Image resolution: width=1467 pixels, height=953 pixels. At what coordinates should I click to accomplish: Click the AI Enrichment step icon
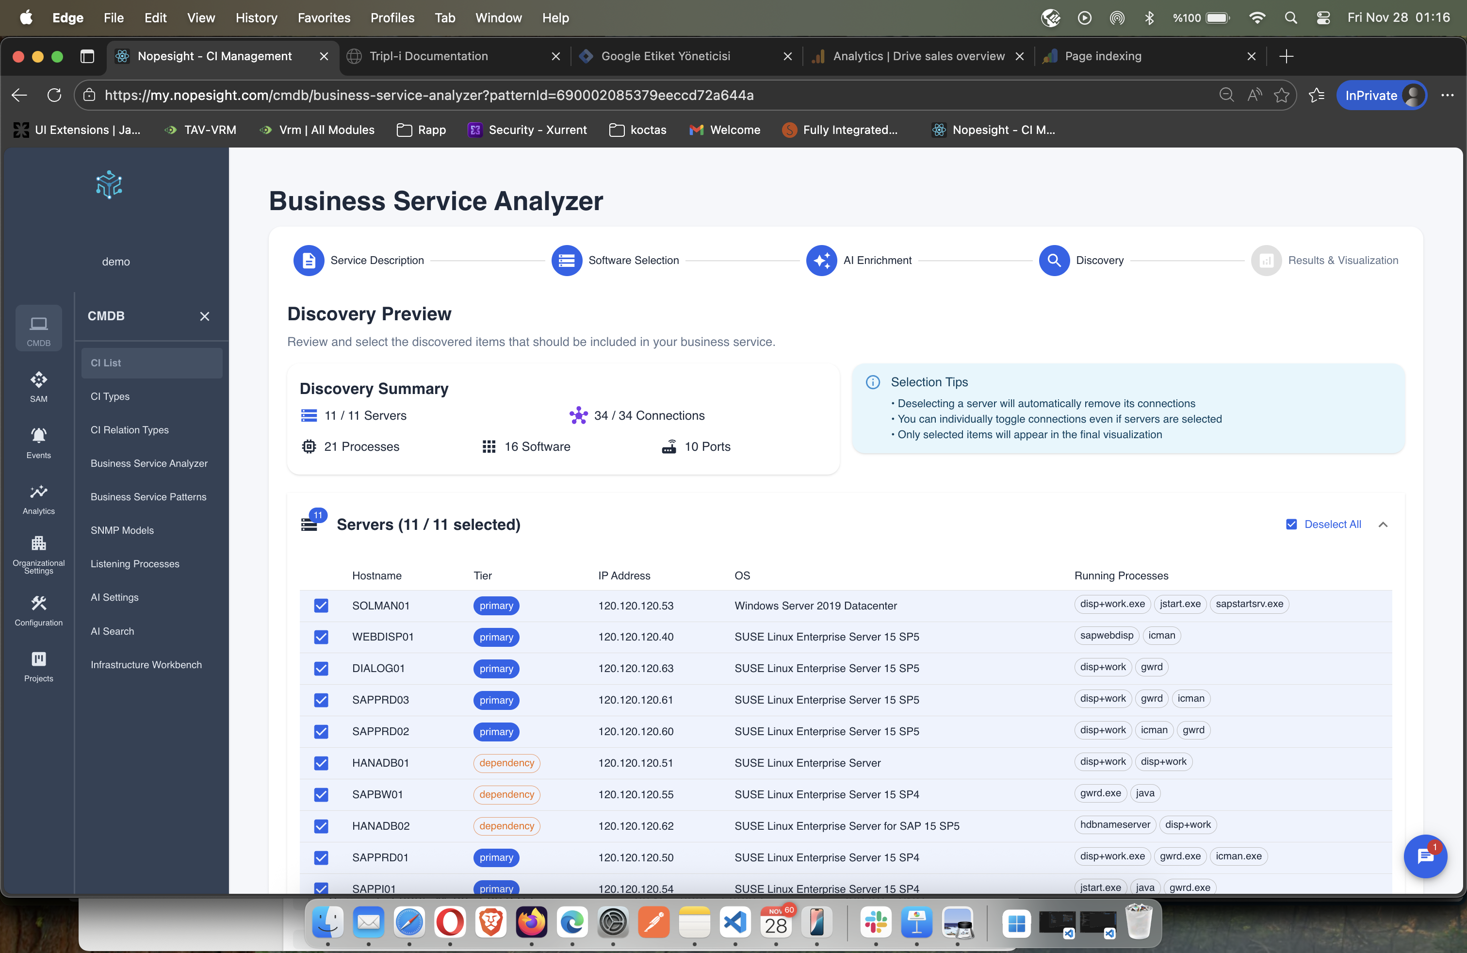[x=821, y=260]
